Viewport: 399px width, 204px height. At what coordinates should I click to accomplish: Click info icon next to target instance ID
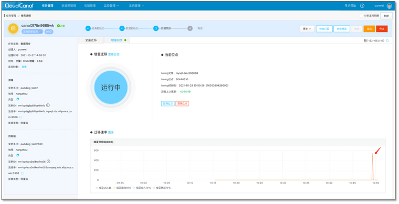tap(48, 162)
